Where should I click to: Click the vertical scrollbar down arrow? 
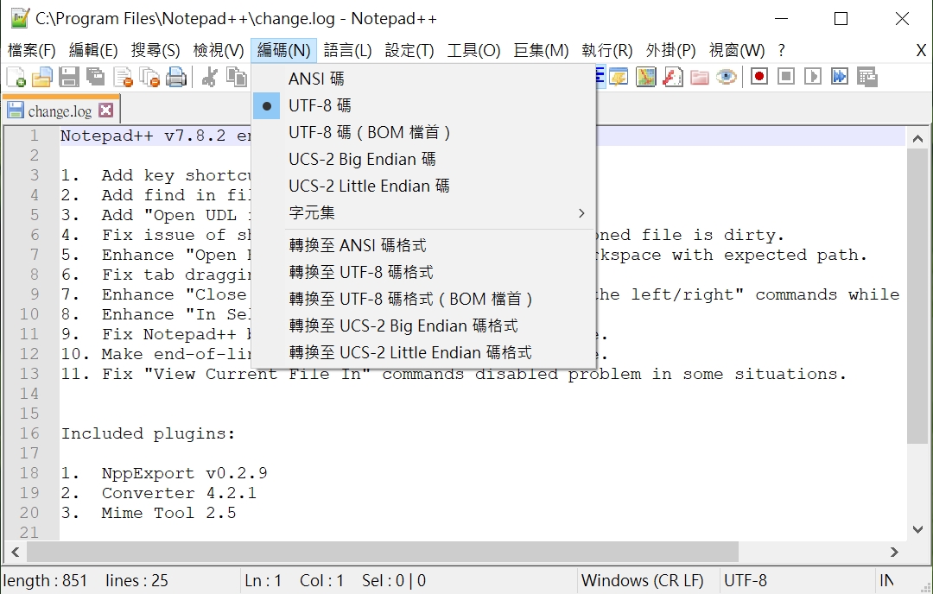pyautogui.click(x=917, y=528)
